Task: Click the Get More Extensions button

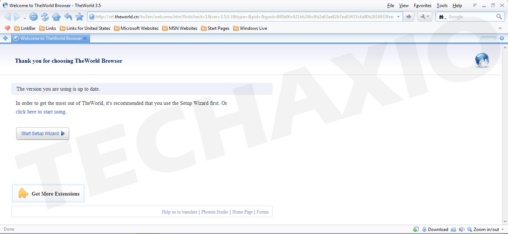Action: click(x=48, y=194)
